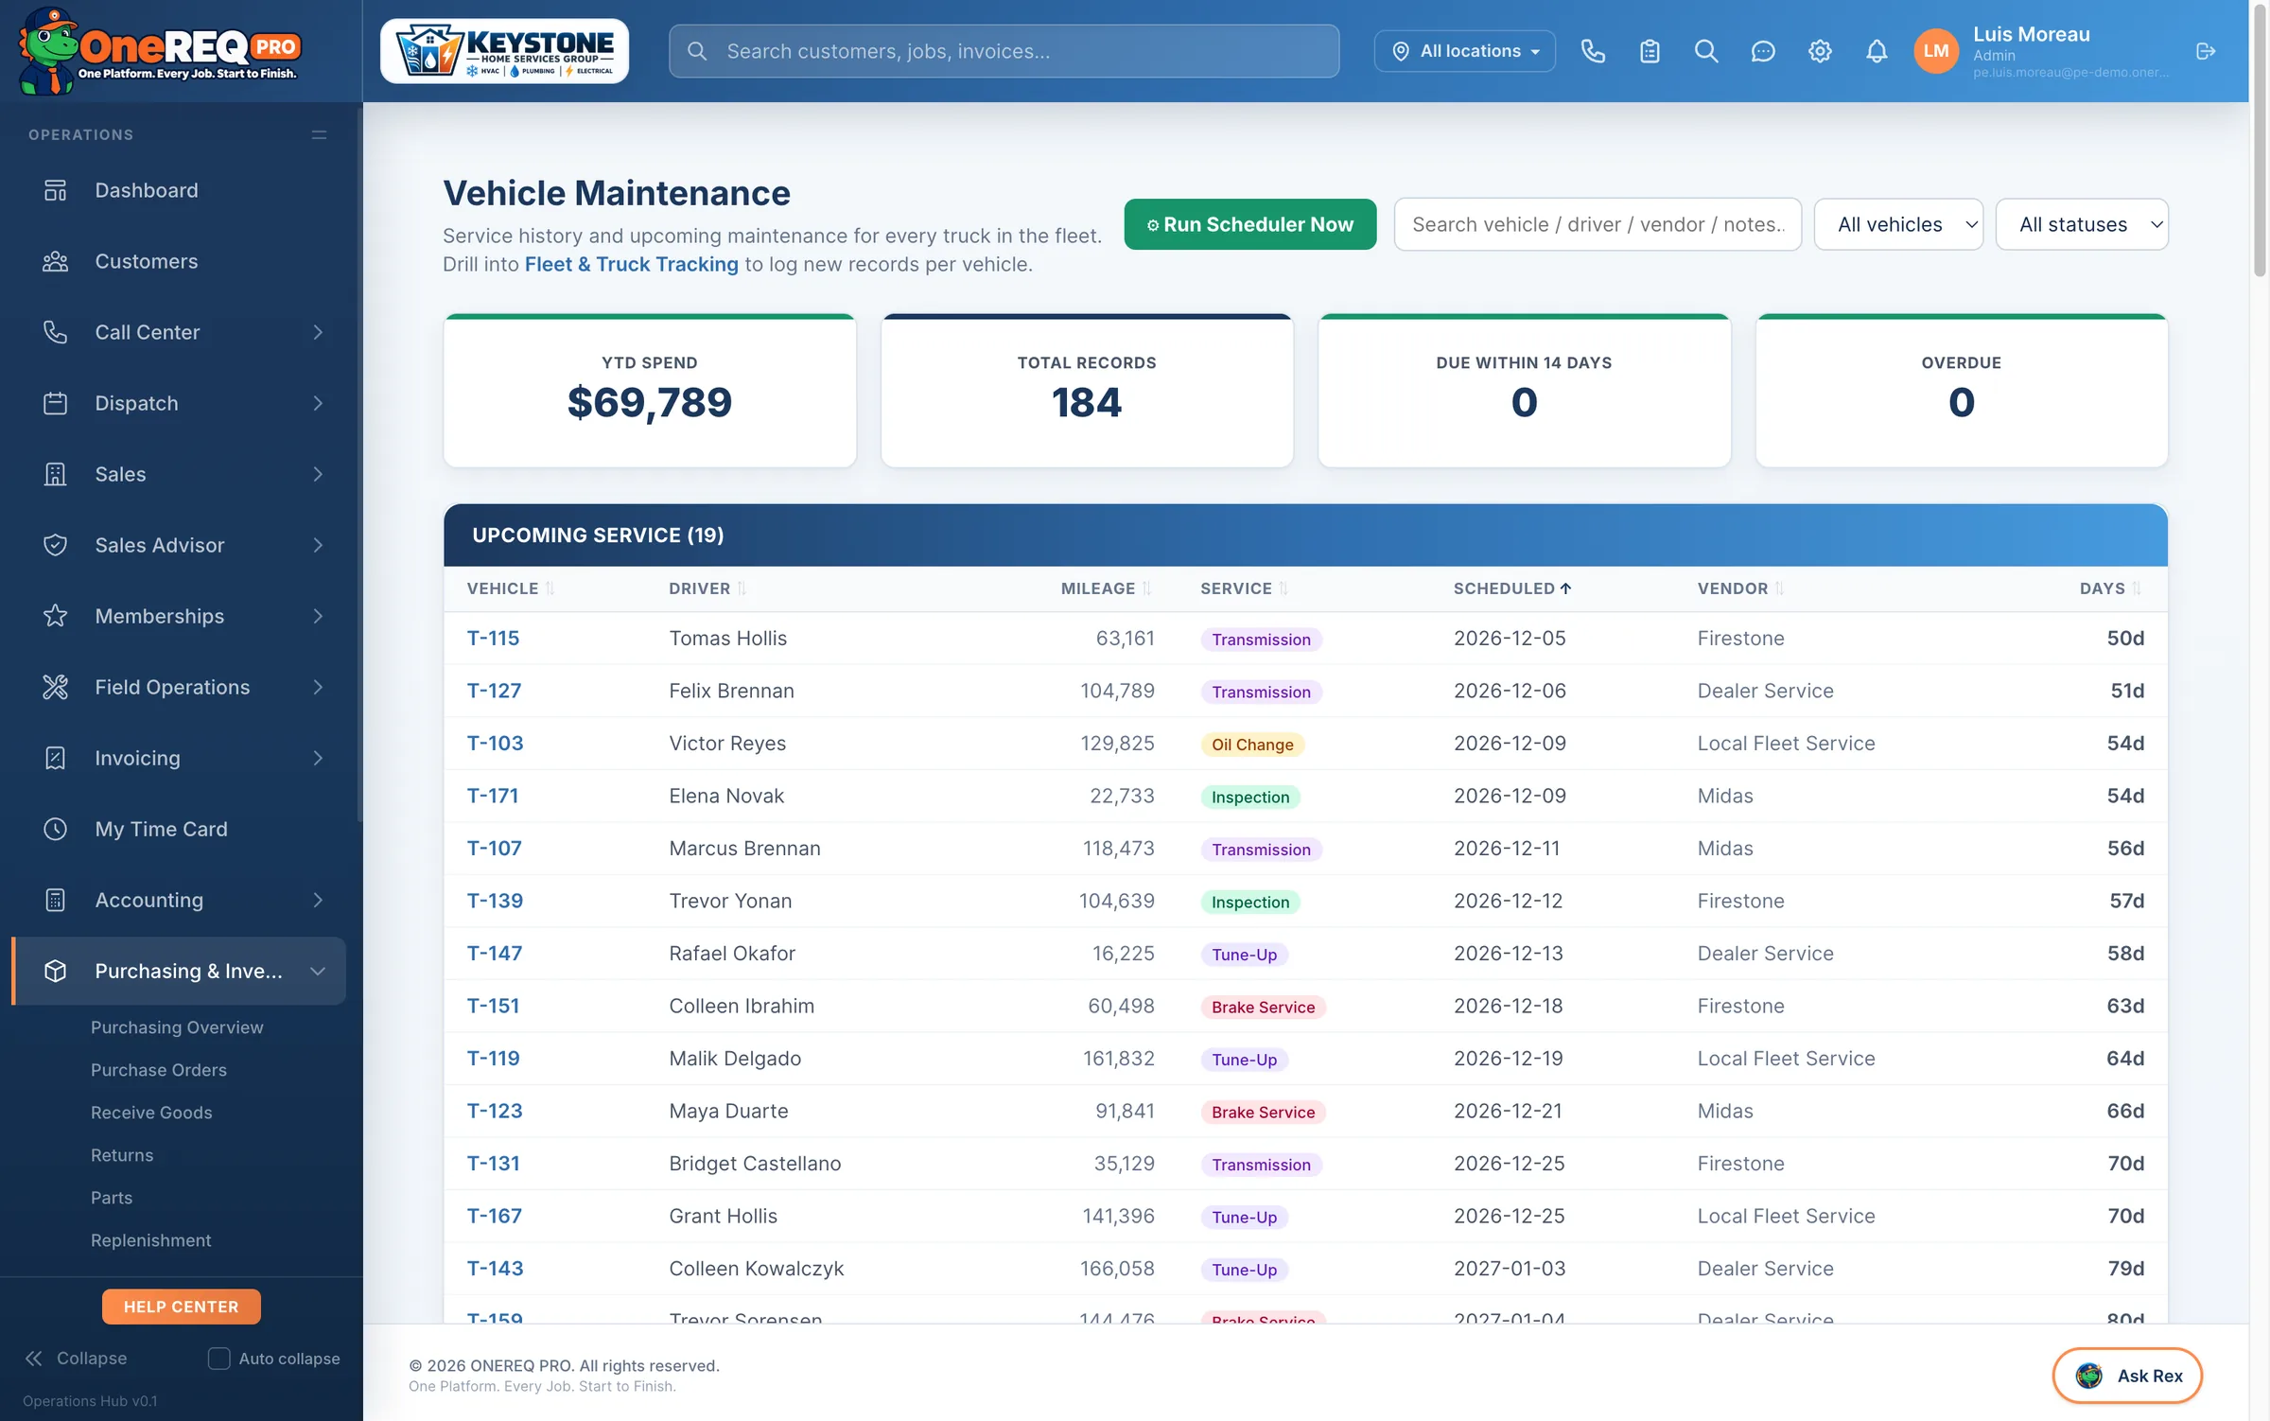Open the Replenishment submenu item
This screenshot has height=1421, width=2270.
[x=151, y=1240]
